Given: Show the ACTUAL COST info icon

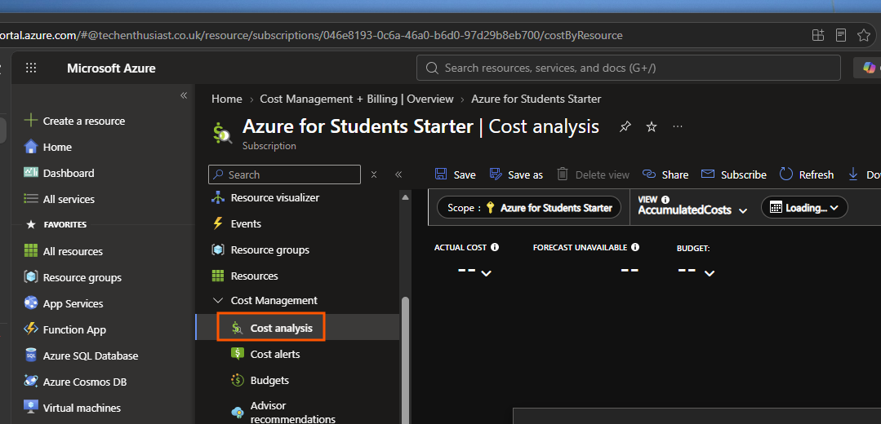Looking at the screenshot, I should tap(495, 247).
